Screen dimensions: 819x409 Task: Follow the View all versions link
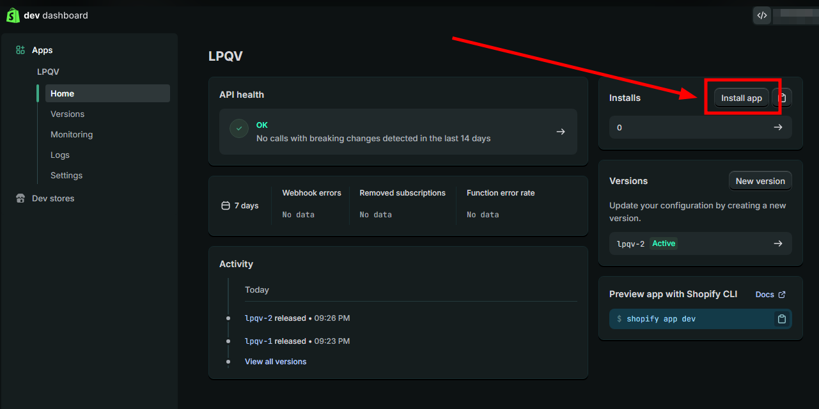click(276, 362)
